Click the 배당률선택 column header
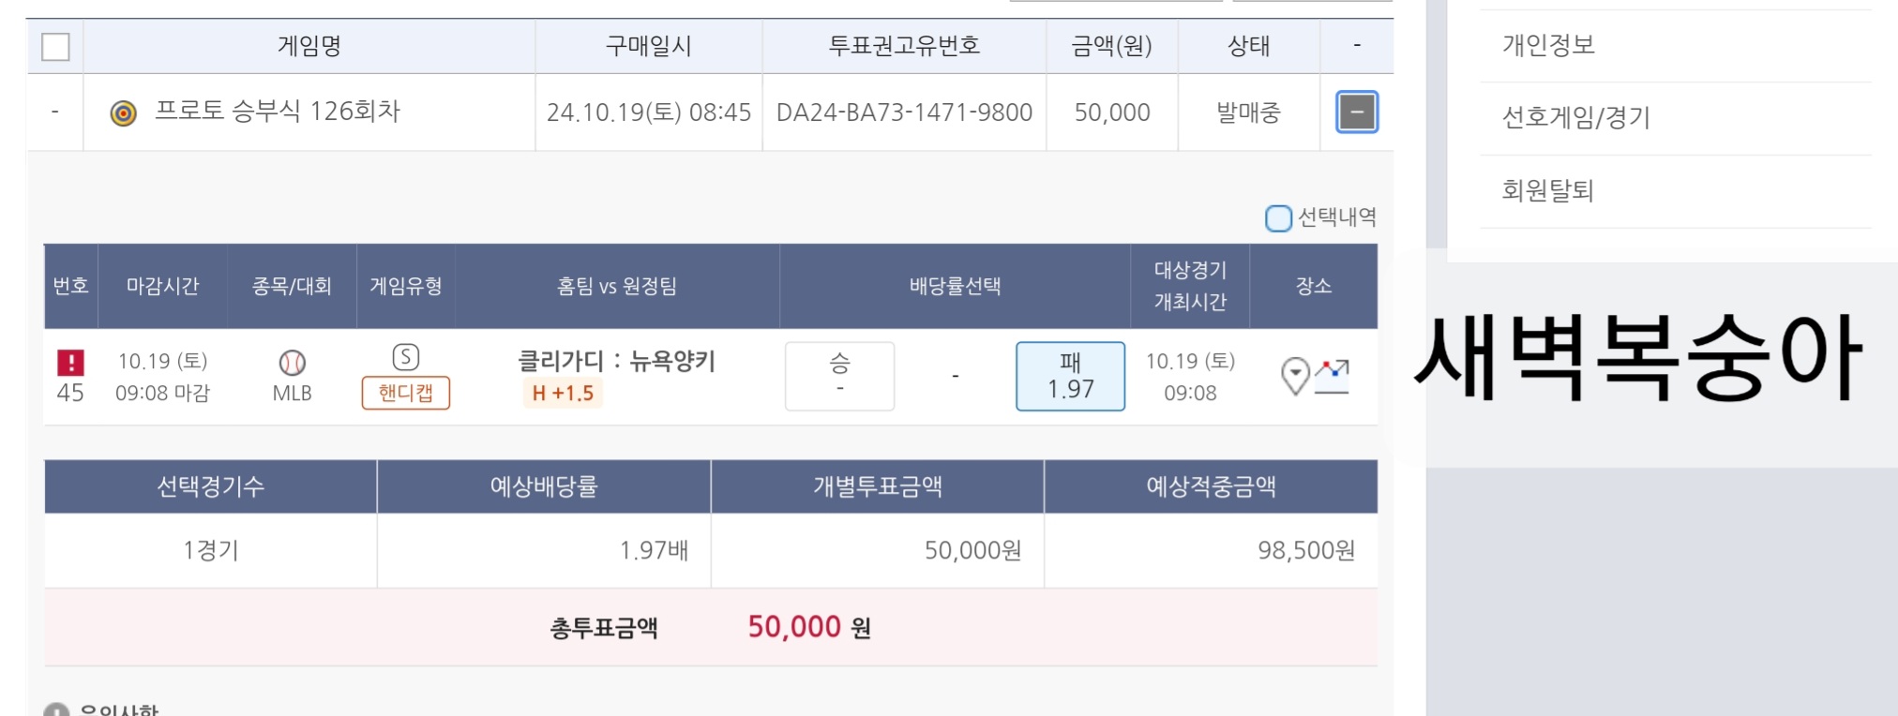 [x=955, y=286]
